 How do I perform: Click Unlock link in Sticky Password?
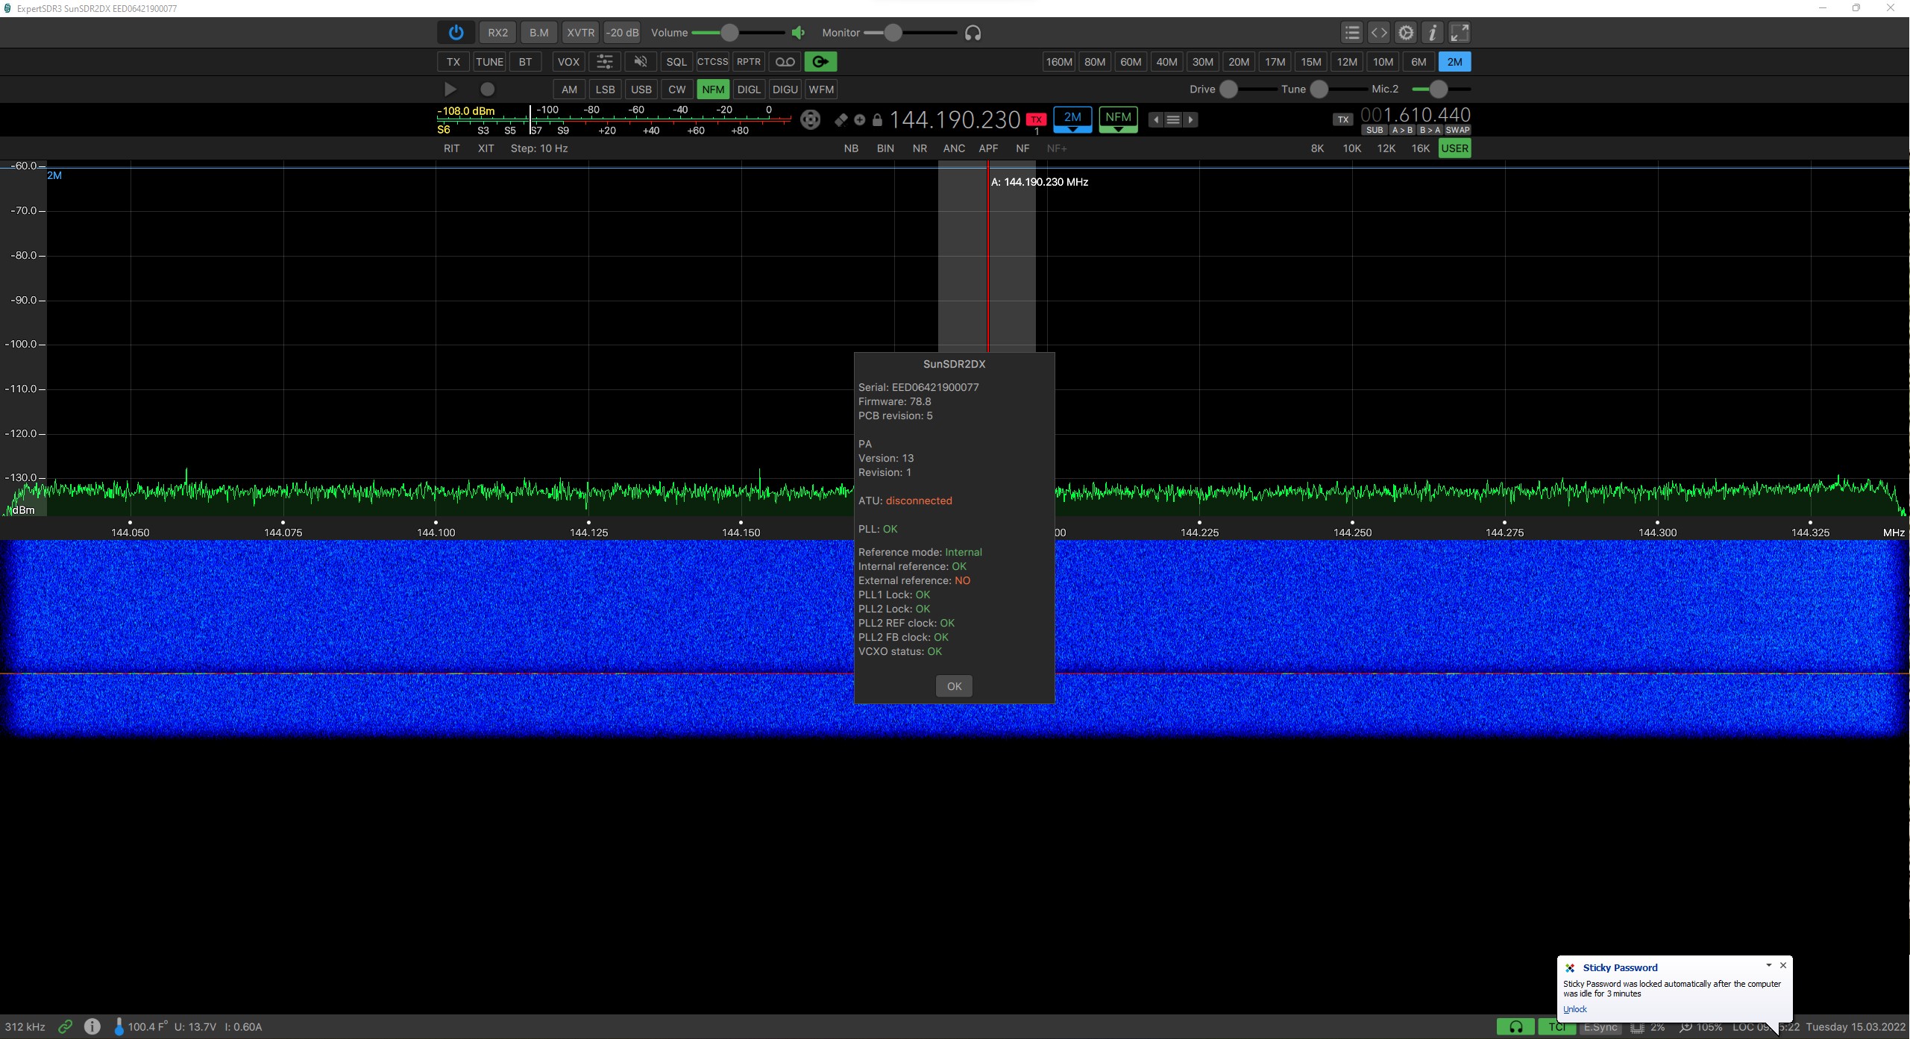pos(1574,1009)
